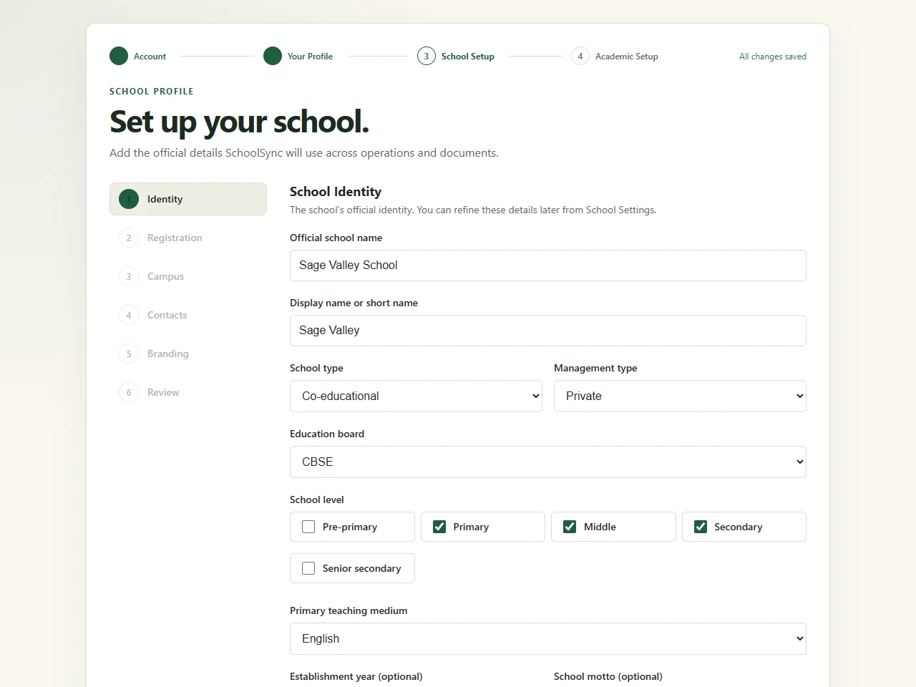Click the Registration step number 2 badge
This screenshot has width=916, height=687.
(129, 238)
